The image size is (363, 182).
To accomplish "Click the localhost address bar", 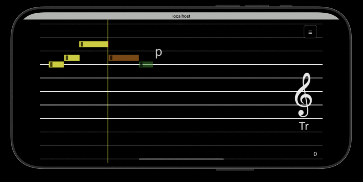I will 181,16.
